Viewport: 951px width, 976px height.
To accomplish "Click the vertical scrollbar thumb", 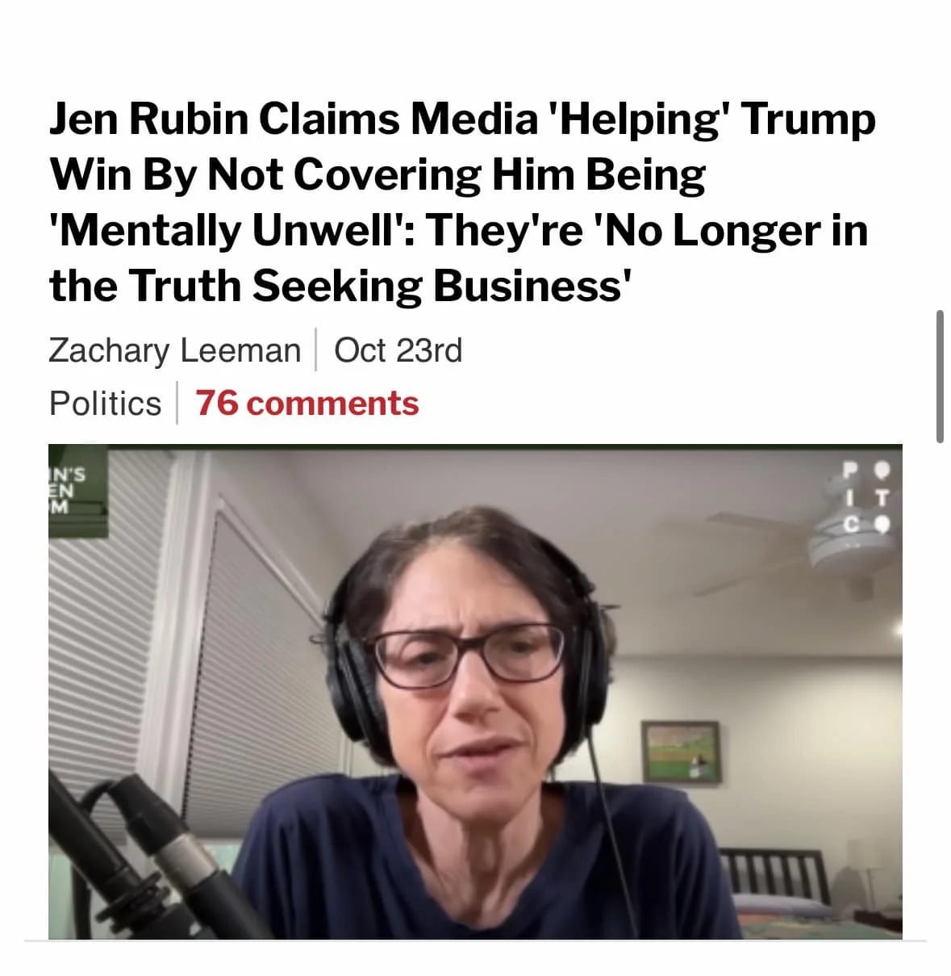I will click(x=940, y=375).
